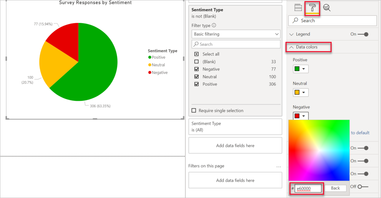
Task: Open the Fields pane icon
Action: tap(298, 8)
